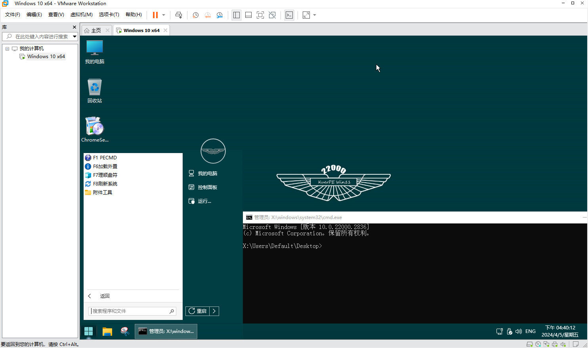The width and height of the screenshot is (588, 348).
Task: Open the power options dropdown arrow beside pause
Action: 164,15
